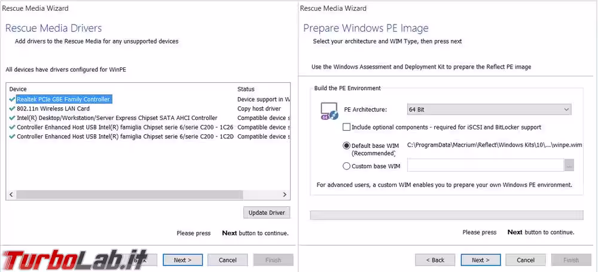Click the 64-bit PE architecture monitor icon
The width and height of the screenshot is (598, 272).
click(329, 111)
